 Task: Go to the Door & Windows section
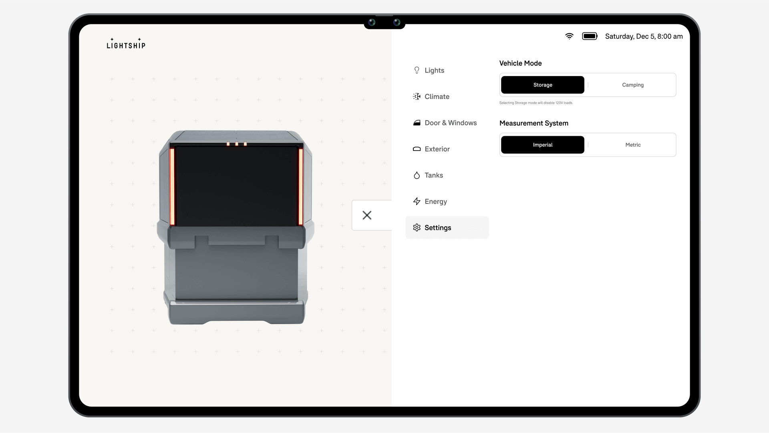coord(447,123)
